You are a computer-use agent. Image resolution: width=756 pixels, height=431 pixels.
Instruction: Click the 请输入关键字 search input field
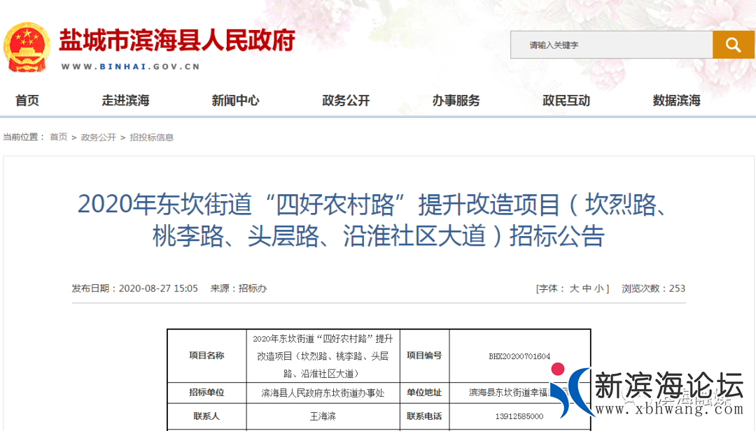point(609,44)
